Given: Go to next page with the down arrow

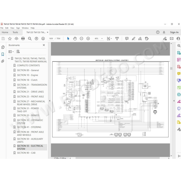Looking at the screenshot, I should (43, 39).
